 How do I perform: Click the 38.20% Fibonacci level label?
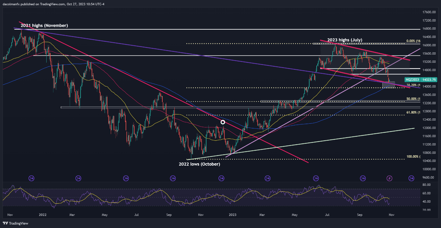pos(413,85)
